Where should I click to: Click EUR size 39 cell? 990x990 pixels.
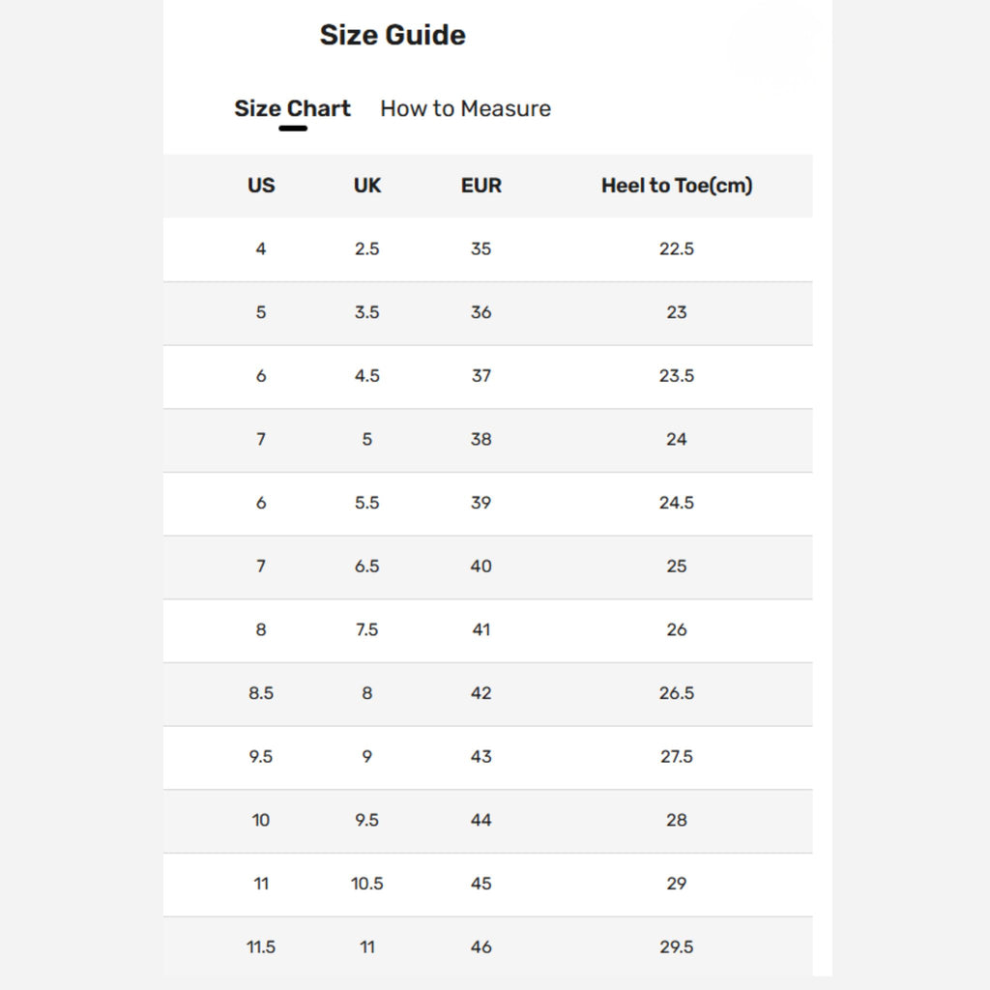[481, 503]
